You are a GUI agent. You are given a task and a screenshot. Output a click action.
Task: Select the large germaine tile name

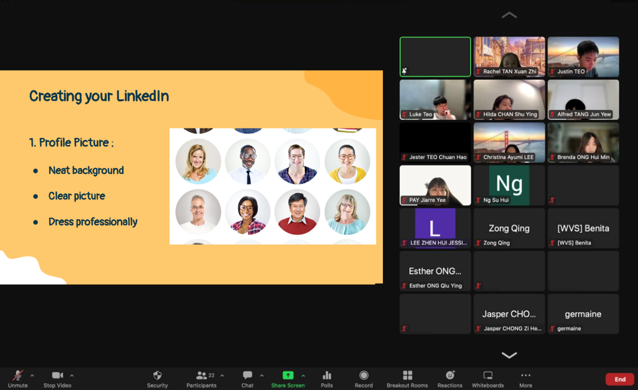point(583,314)
